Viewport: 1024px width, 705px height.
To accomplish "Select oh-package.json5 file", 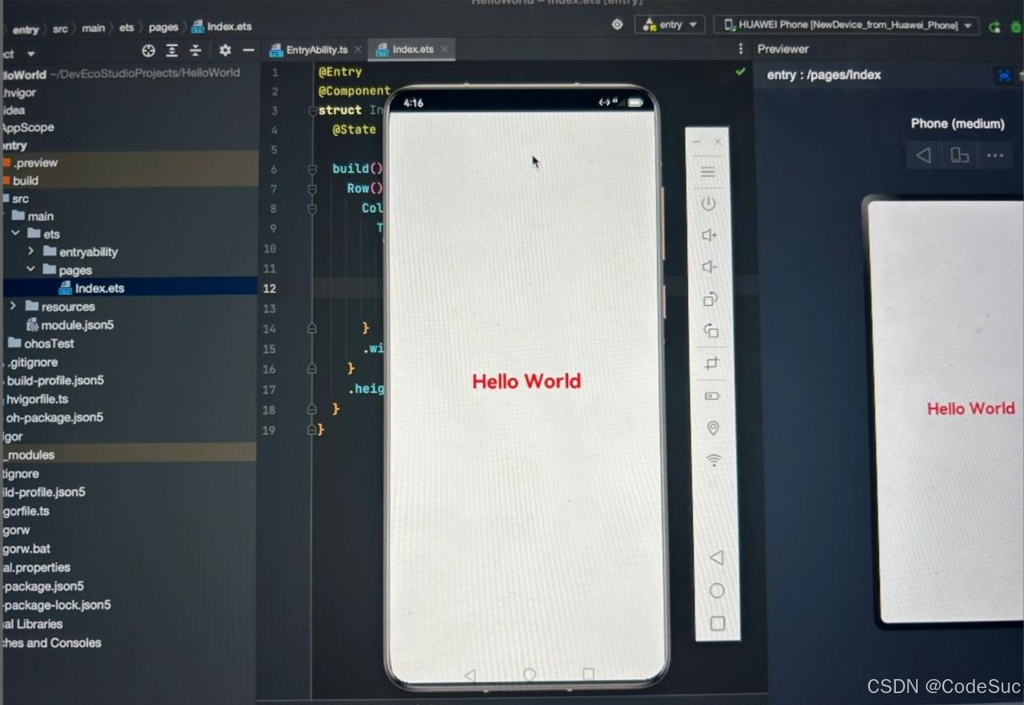I will coord(55,417).
